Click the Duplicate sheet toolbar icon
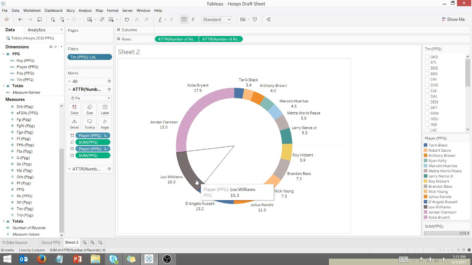The height and width of the screenshot is (265, 472). point(102,20)
